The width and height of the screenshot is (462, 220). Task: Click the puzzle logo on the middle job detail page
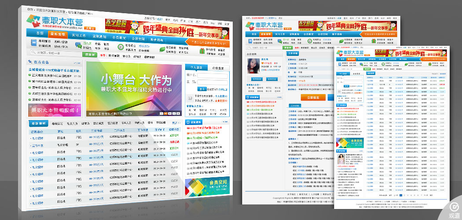[x=250, y=26]
